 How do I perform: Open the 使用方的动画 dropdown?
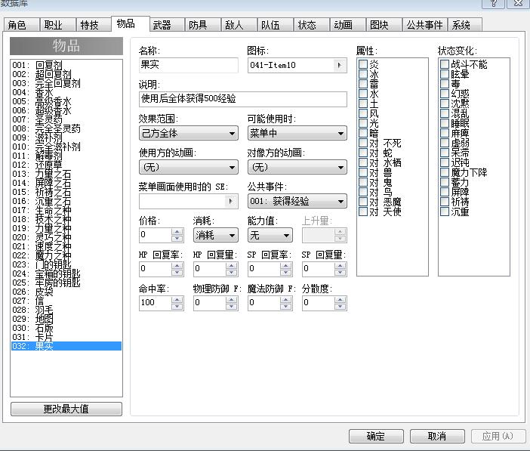click(x=189, y=167)
